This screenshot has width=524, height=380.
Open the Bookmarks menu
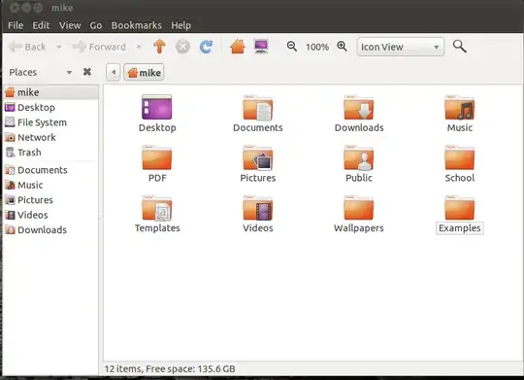click(x=137, y=25)
